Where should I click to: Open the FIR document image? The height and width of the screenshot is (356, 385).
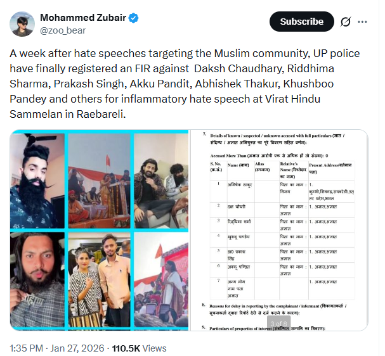279,229
